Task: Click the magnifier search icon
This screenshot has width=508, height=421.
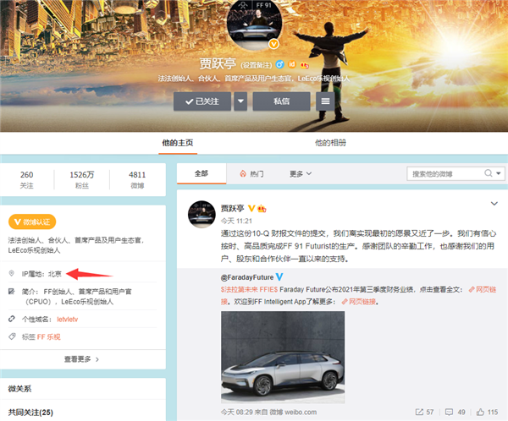Action: coord(488,173)
